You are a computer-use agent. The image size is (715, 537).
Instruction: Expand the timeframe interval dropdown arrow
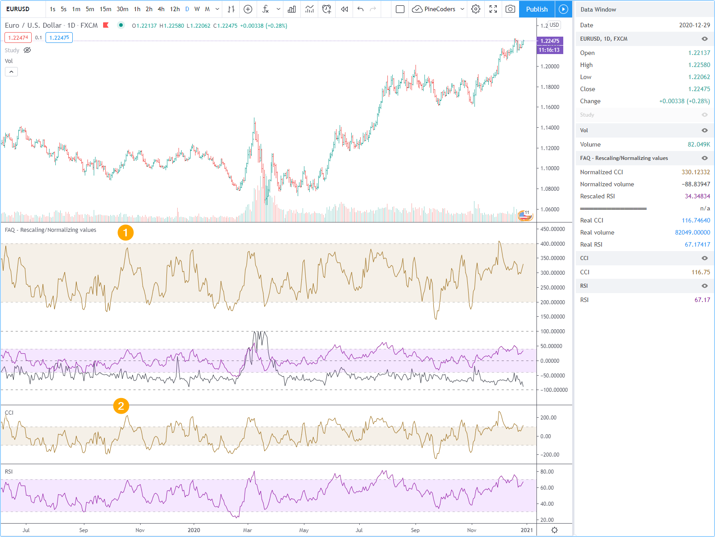[217, 9]
